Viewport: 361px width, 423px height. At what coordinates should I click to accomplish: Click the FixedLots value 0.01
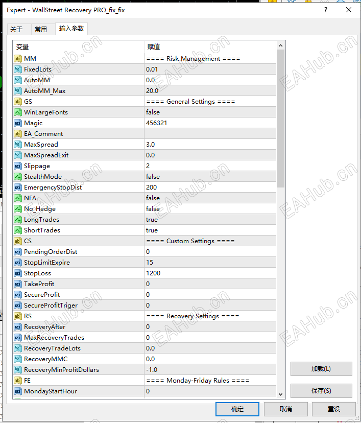(152, 69)
